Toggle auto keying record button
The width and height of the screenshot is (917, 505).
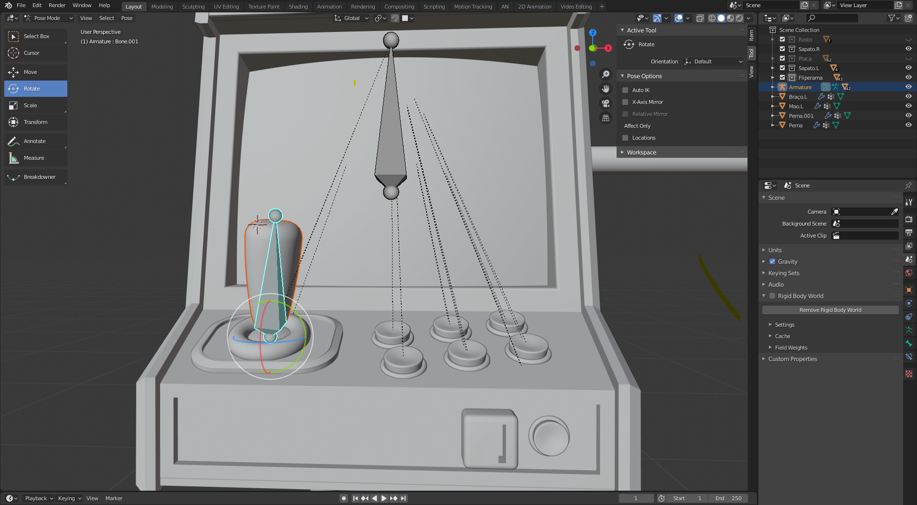[344, 498]
